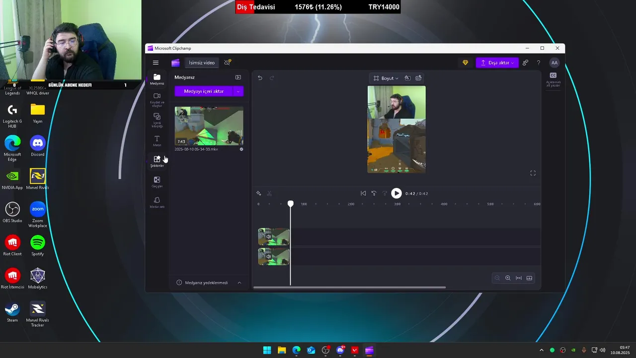Mute the upper timeline clip audio

coord(268,237)
